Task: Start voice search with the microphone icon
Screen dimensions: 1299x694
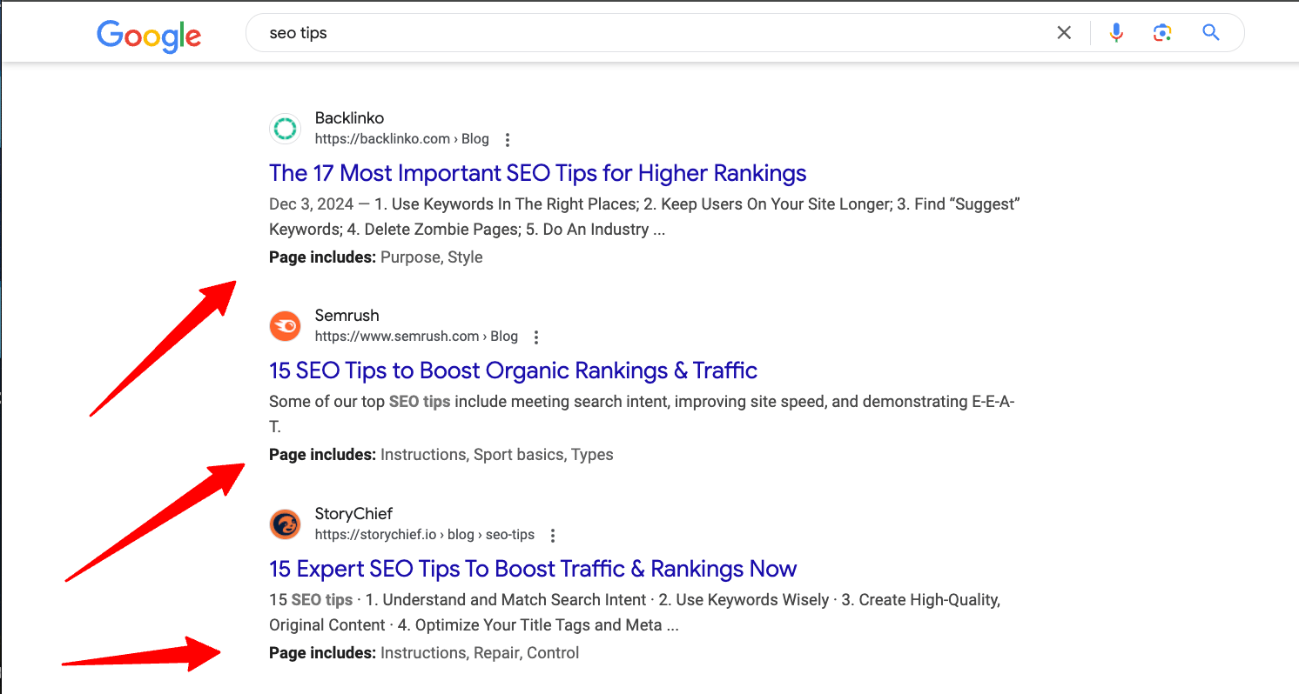Action: (x=1116, y=33)
